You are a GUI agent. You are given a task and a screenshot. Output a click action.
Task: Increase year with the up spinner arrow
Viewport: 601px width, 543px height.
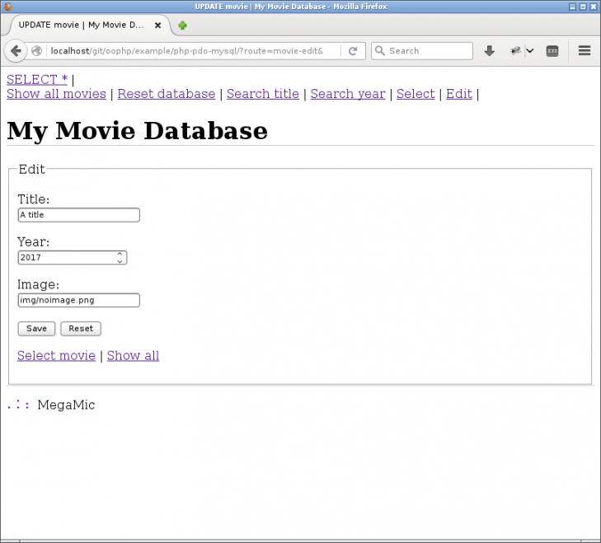[120, 254]
